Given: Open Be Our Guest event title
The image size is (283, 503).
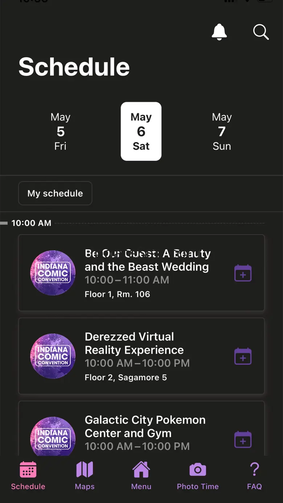Looking at the screenshot, I should 147,260.
